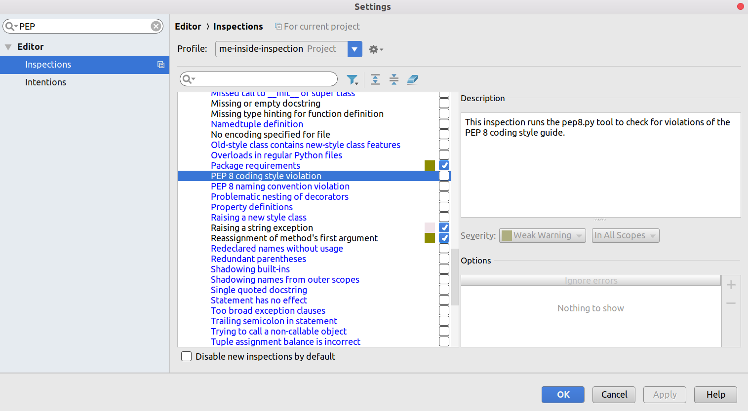Select PEP 8 naming convention violation
The width and height of the screenshot is (748, 411).
coord(280,186)
